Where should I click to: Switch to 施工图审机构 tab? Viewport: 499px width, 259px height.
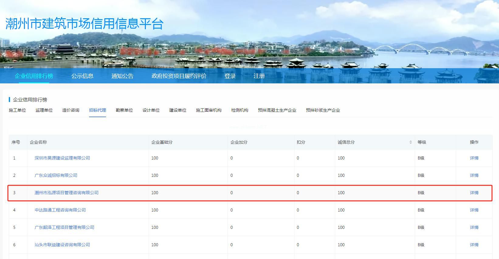(x=209, y=110)
